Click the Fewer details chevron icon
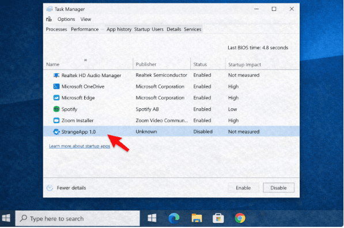Image resolution: width=344 pixels, height=228 pixels. pyautogui.click(x=50, y=188)
